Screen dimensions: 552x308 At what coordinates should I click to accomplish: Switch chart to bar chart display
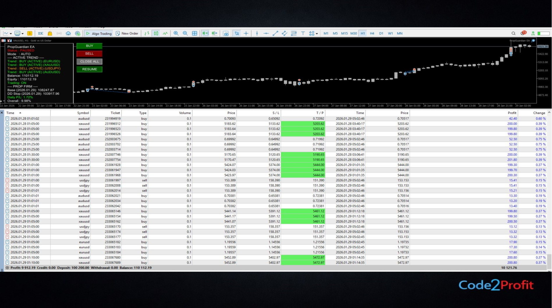[147, 33]
